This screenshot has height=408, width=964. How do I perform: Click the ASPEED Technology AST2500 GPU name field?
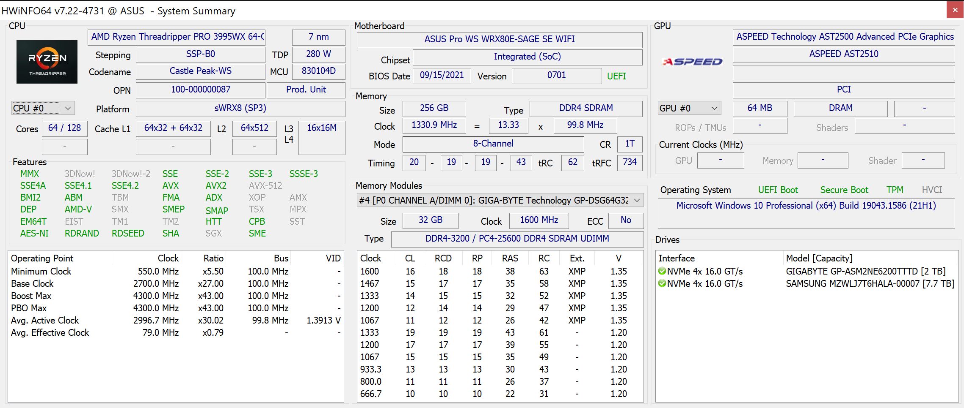pyautogui.click(x=844, y=37)
